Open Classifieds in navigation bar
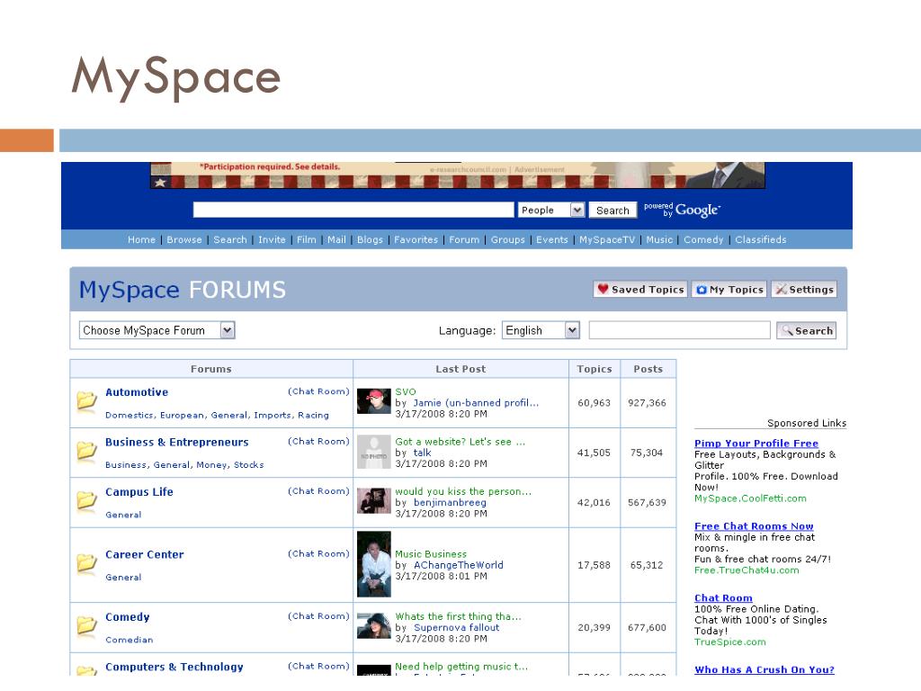 (x=761, y=239)
